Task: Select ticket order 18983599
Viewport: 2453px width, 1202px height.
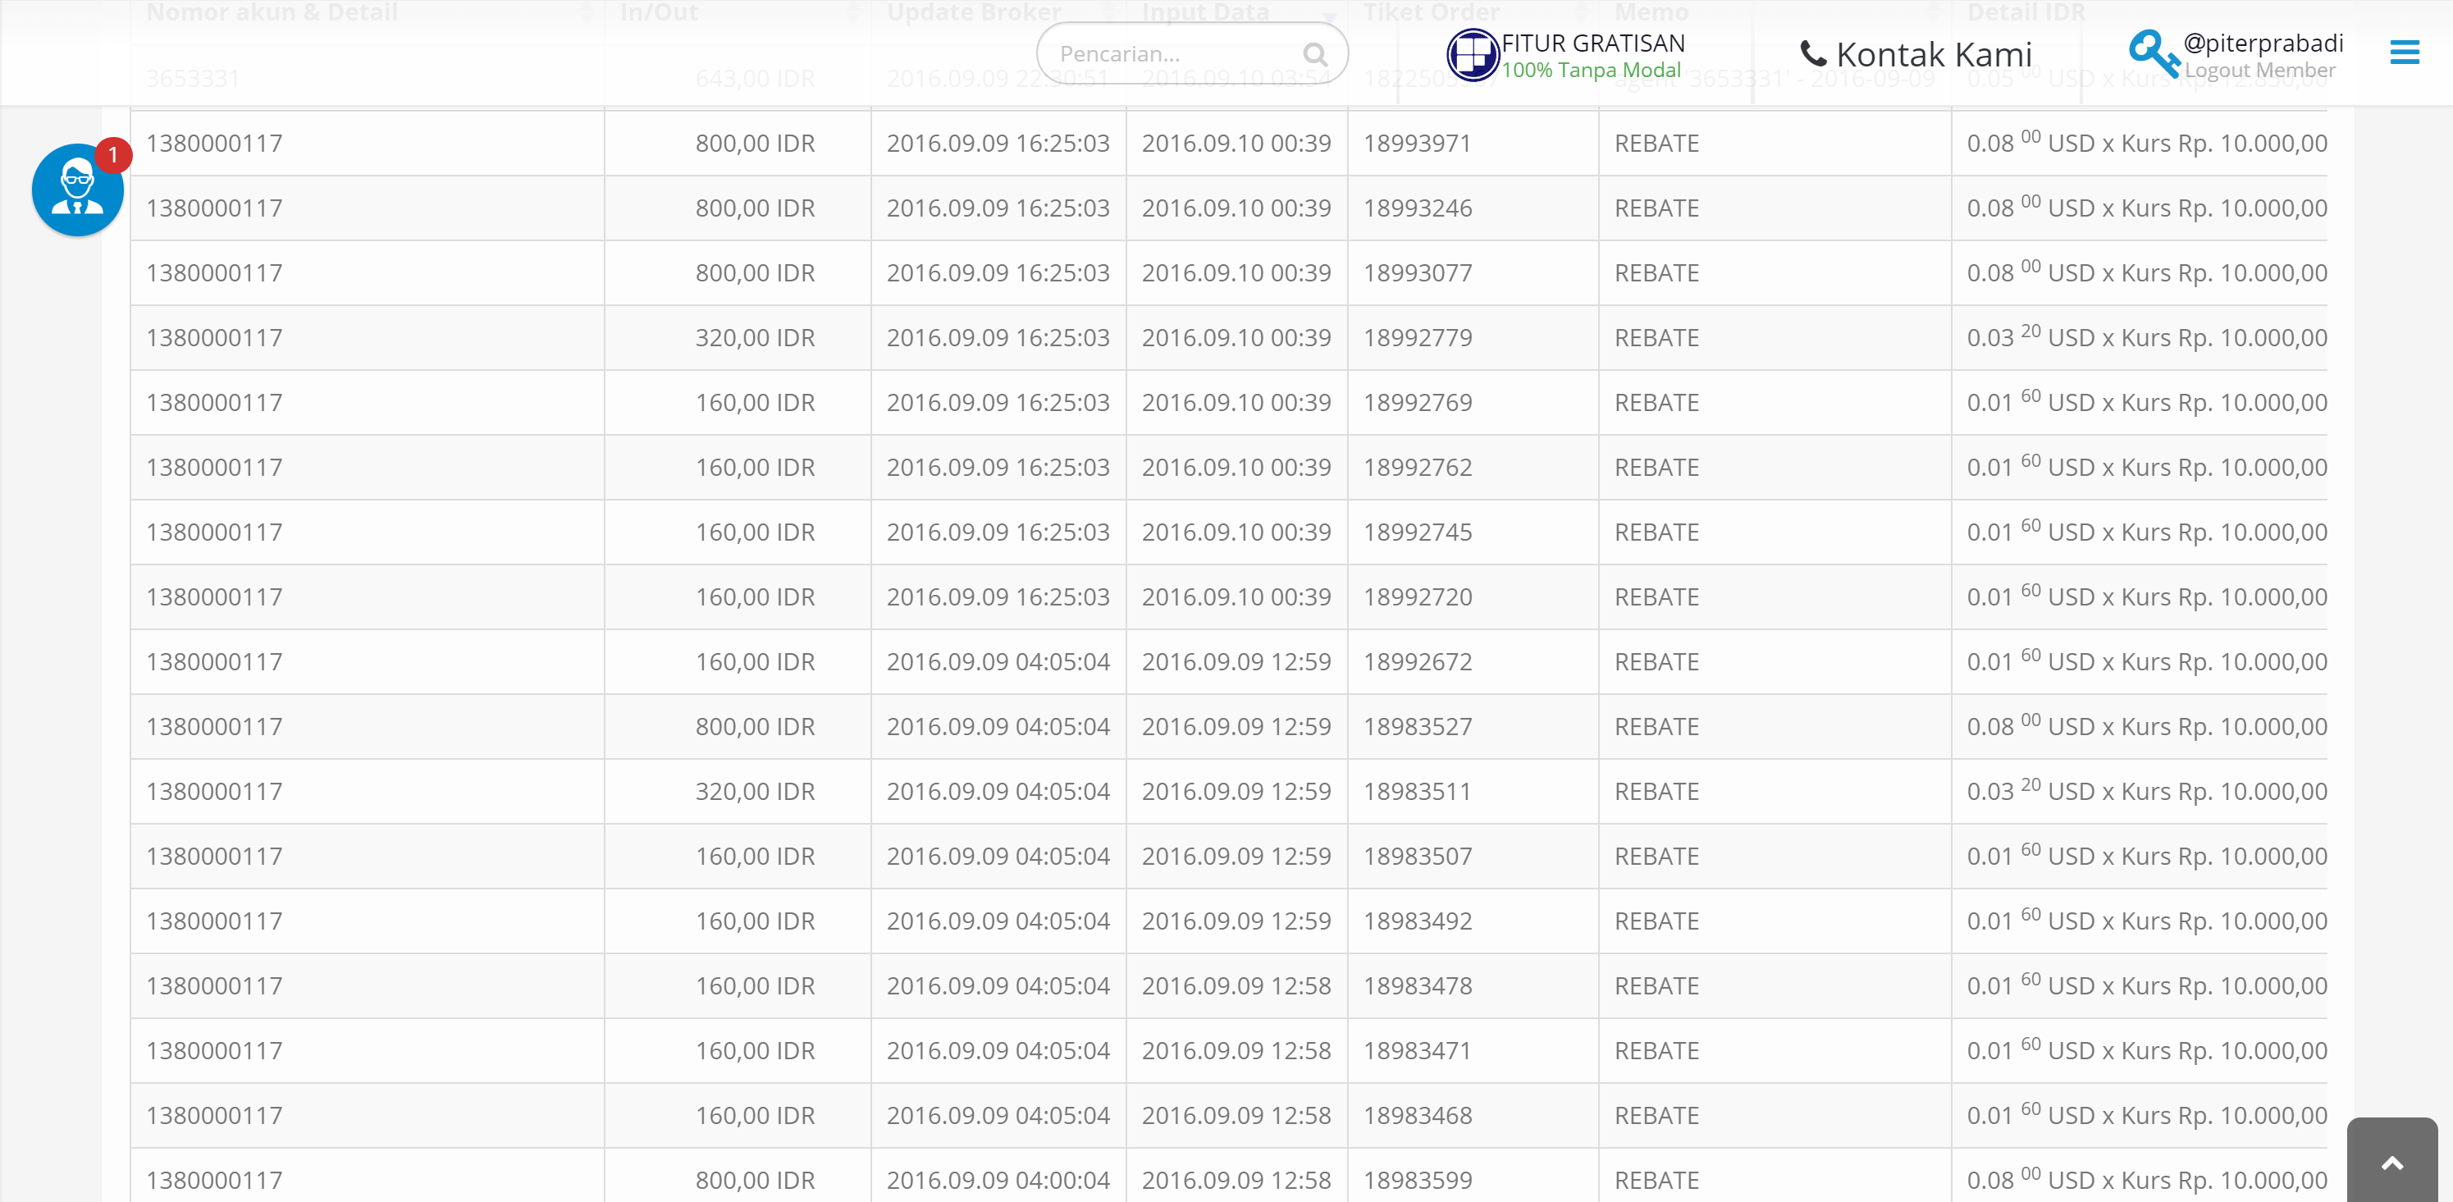Action: (1417, 1179)
